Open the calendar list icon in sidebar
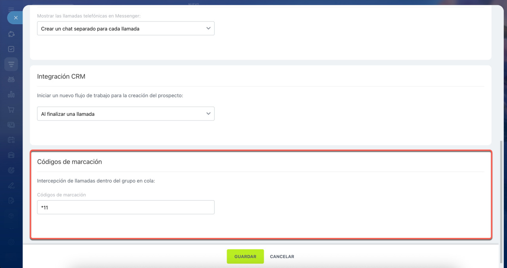Screen dimensions: 507x268 click(11, 140)
